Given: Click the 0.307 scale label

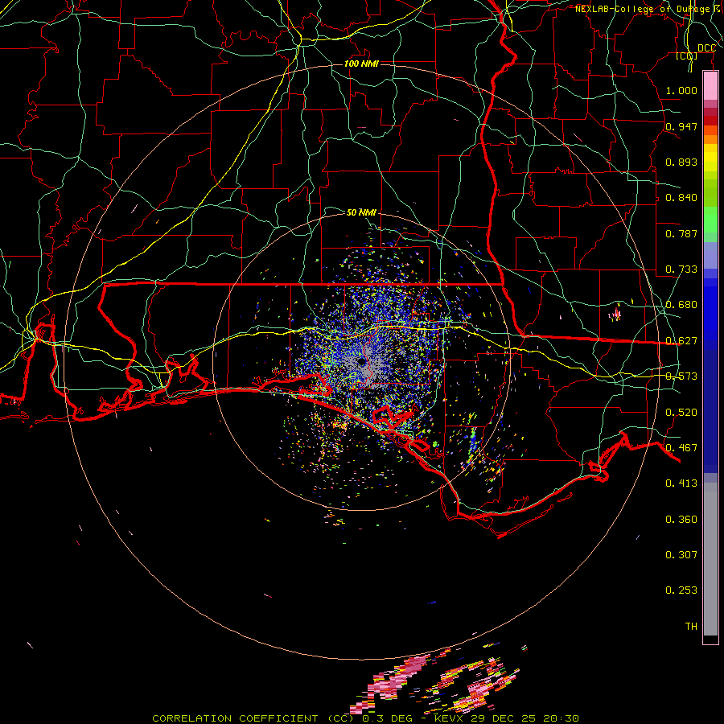Looking at the screenshot, I should (681, 554).
